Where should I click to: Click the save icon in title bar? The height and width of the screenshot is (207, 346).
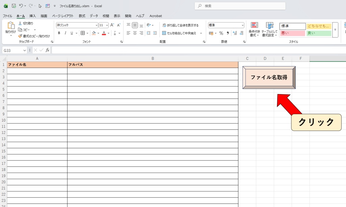point(14,6)
